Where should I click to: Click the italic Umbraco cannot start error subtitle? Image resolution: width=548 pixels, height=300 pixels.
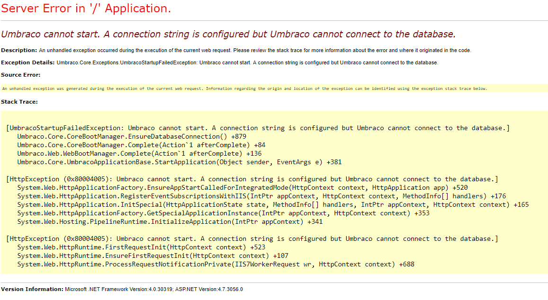(228, 34)
